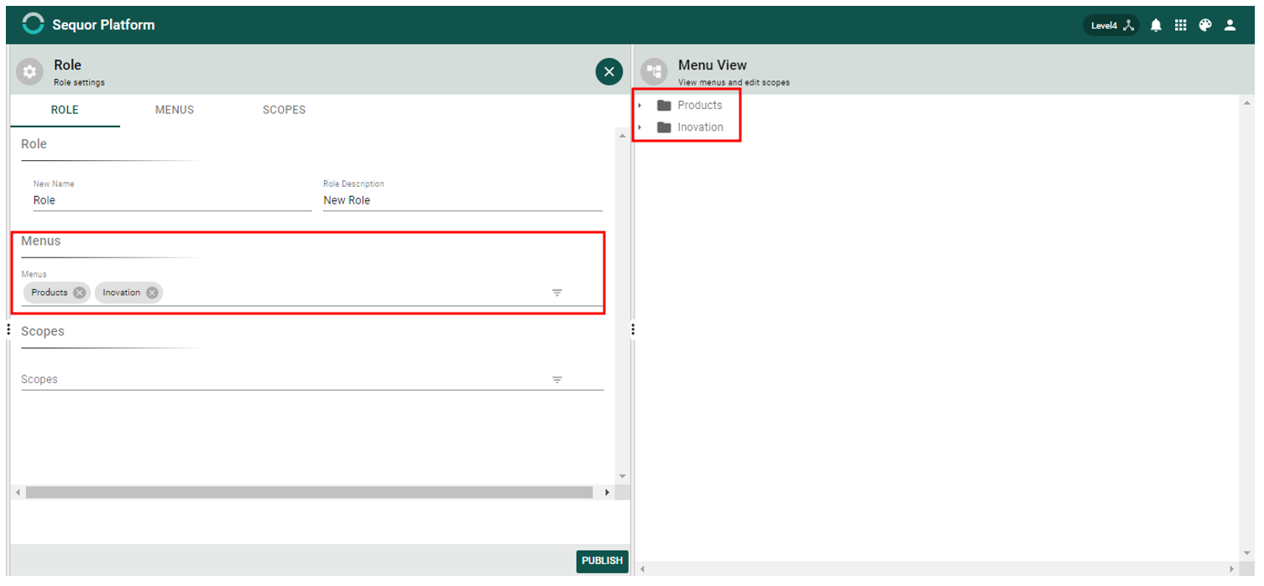Click the Role settings gear icon

[x=30, y=72]
